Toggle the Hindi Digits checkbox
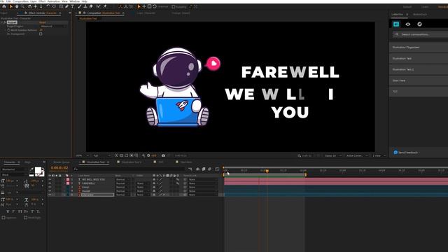This screenshot has width=448, height=252. [25, 218]
